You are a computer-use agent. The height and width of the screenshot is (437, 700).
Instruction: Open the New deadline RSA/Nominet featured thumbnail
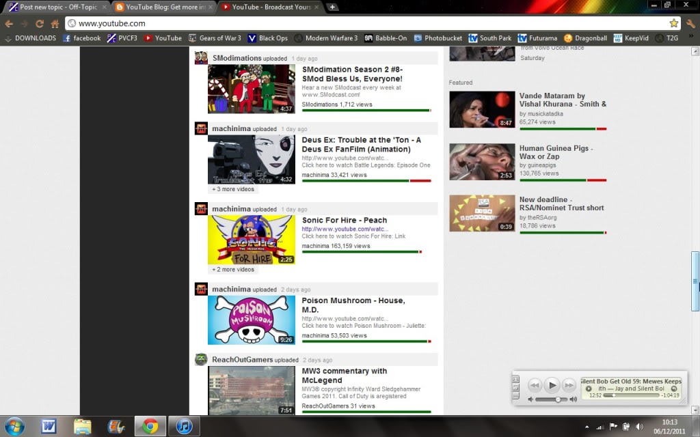pos(482,213)
